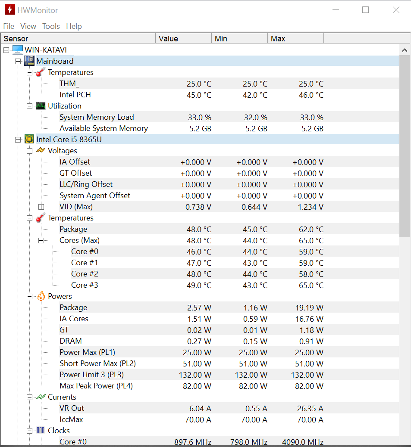411x447 pixels.
Task: Click the Clocks waveform icon
Action: click(x=40, y=430)
